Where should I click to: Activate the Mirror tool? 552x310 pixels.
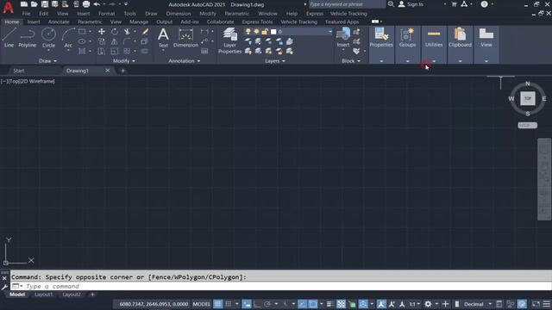(x=115, y=41)
